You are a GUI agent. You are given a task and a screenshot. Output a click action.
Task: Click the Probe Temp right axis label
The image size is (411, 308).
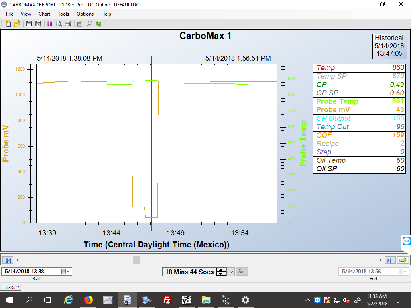[x=303, y=143]
